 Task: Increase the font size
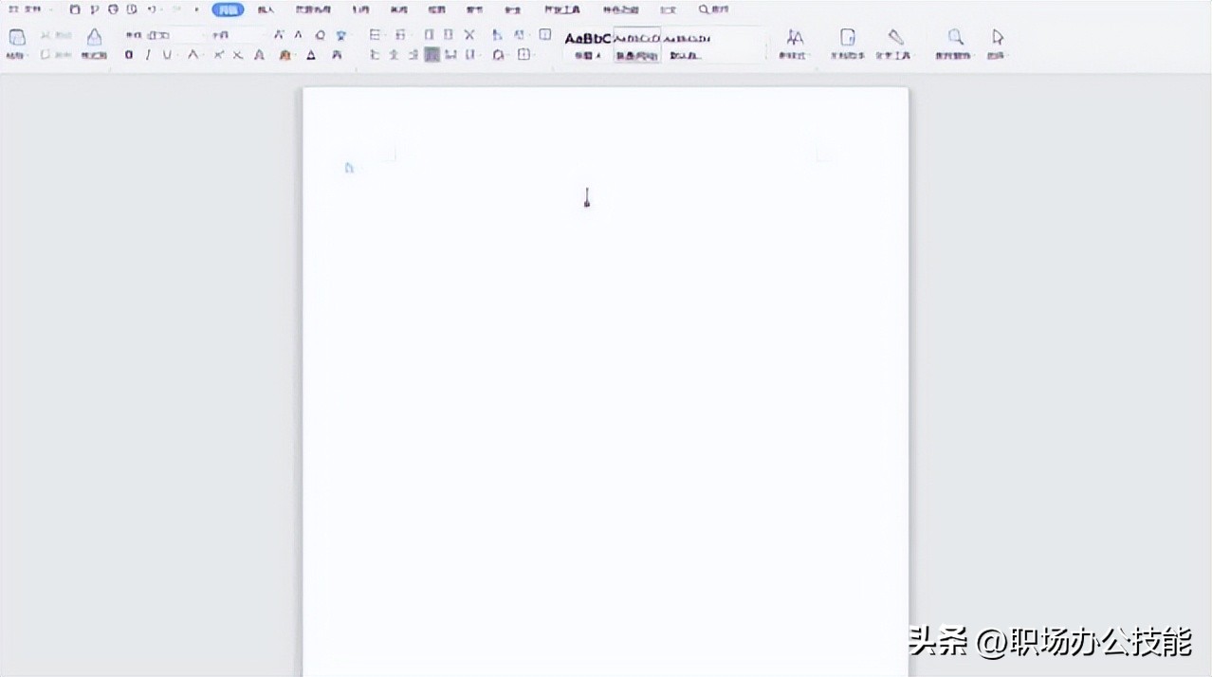(x=279, y=35)
